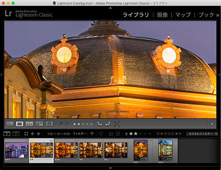Open the ライブラリ module
This screenshot has width=221, height=170.
pyautogui.click(x=136, y=15)
